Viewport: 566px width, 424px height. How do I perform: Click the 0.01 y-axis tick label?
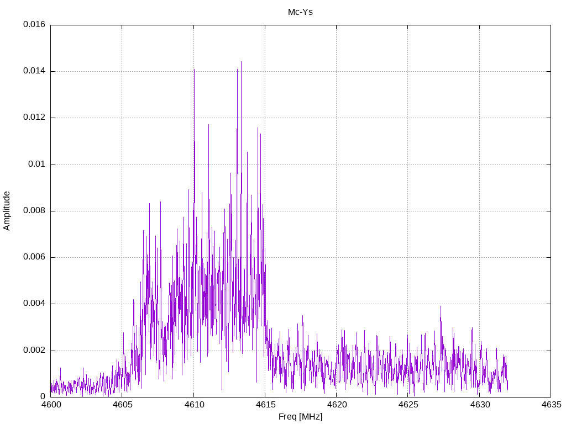tap(37, 165)
